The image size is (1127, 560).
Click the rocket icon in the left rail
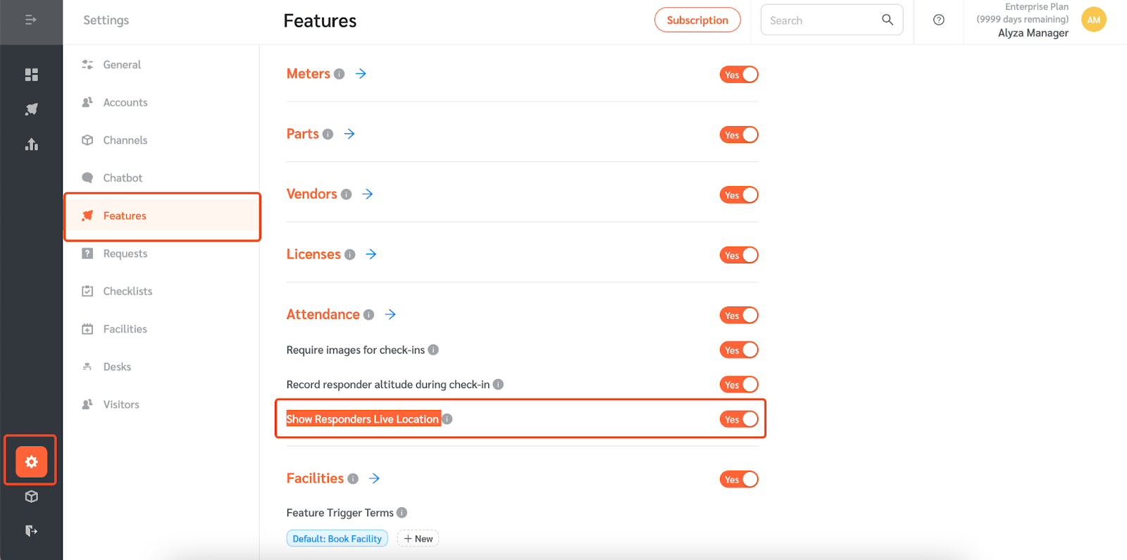tap(31, 109)
